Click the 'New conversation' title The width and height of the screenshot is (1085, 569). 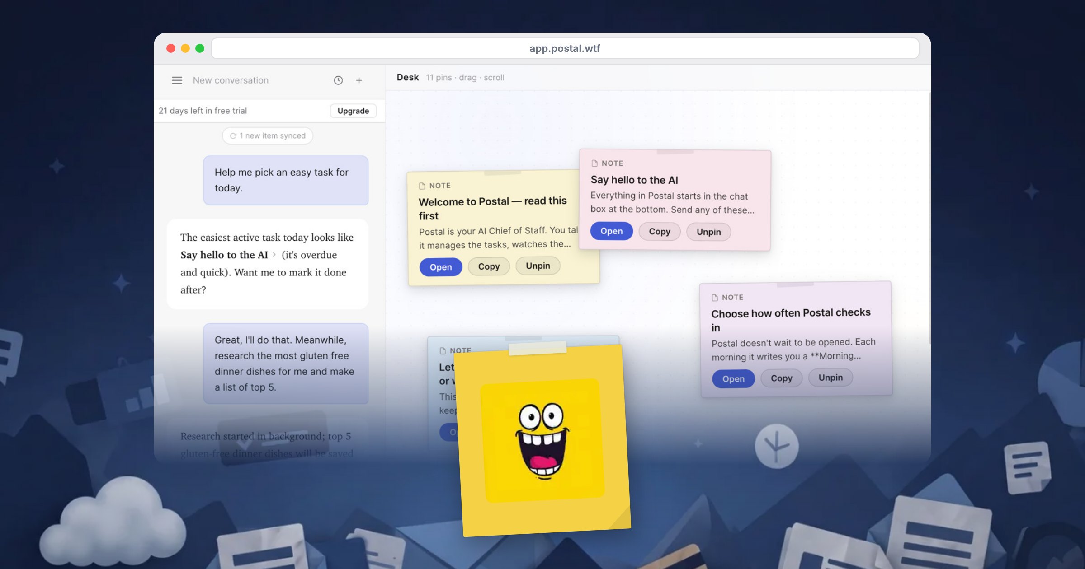click(231, 80)
